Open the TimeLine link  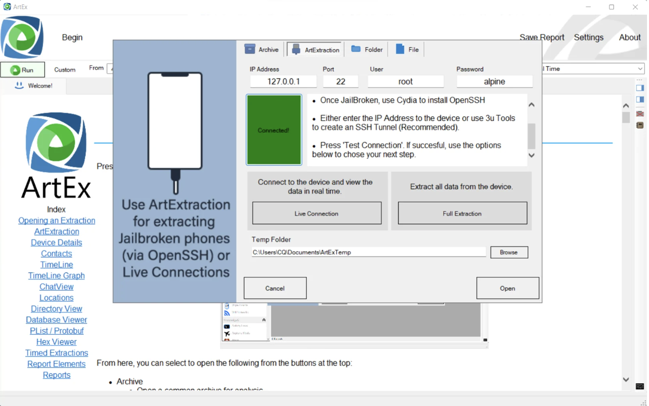57,265
